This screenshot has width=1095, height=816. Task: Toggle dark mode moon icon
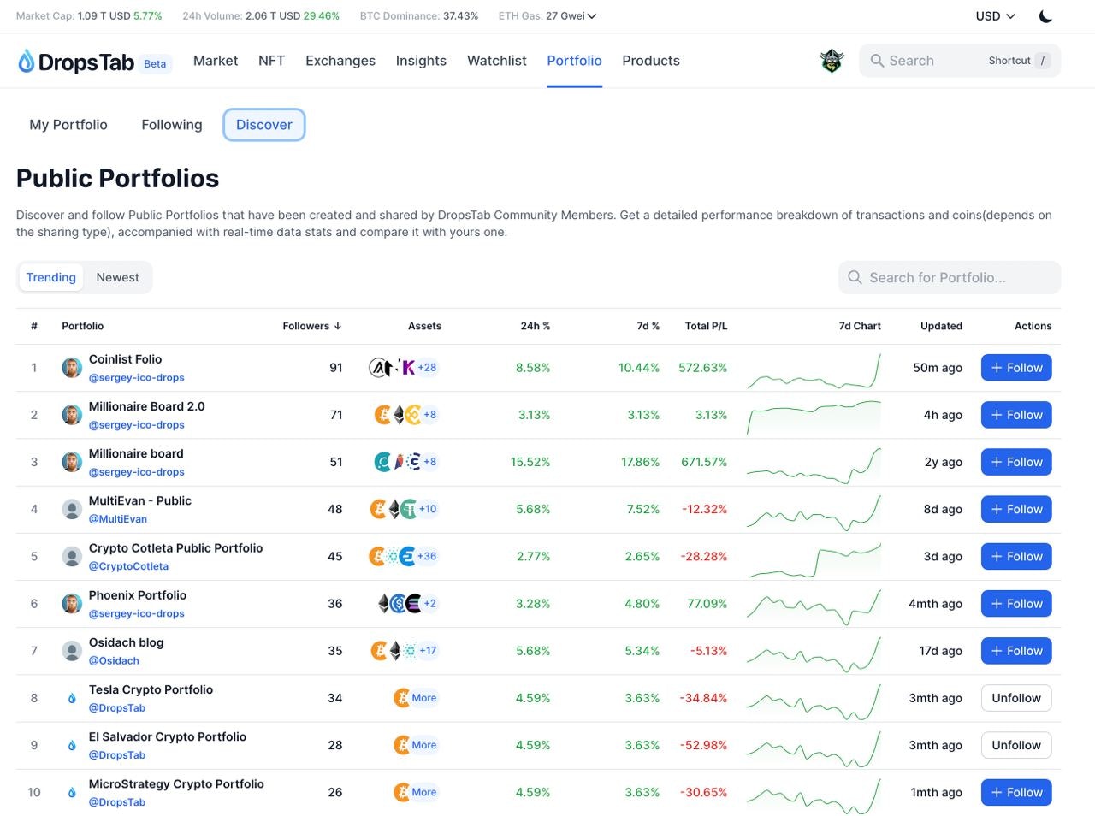pos(1045,16)
